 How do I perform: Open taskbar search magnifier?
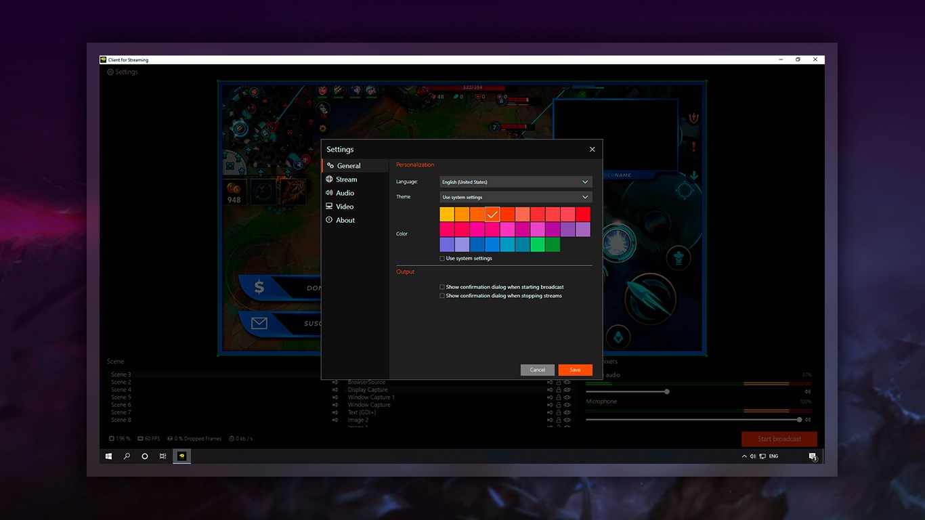coord(127,456)
